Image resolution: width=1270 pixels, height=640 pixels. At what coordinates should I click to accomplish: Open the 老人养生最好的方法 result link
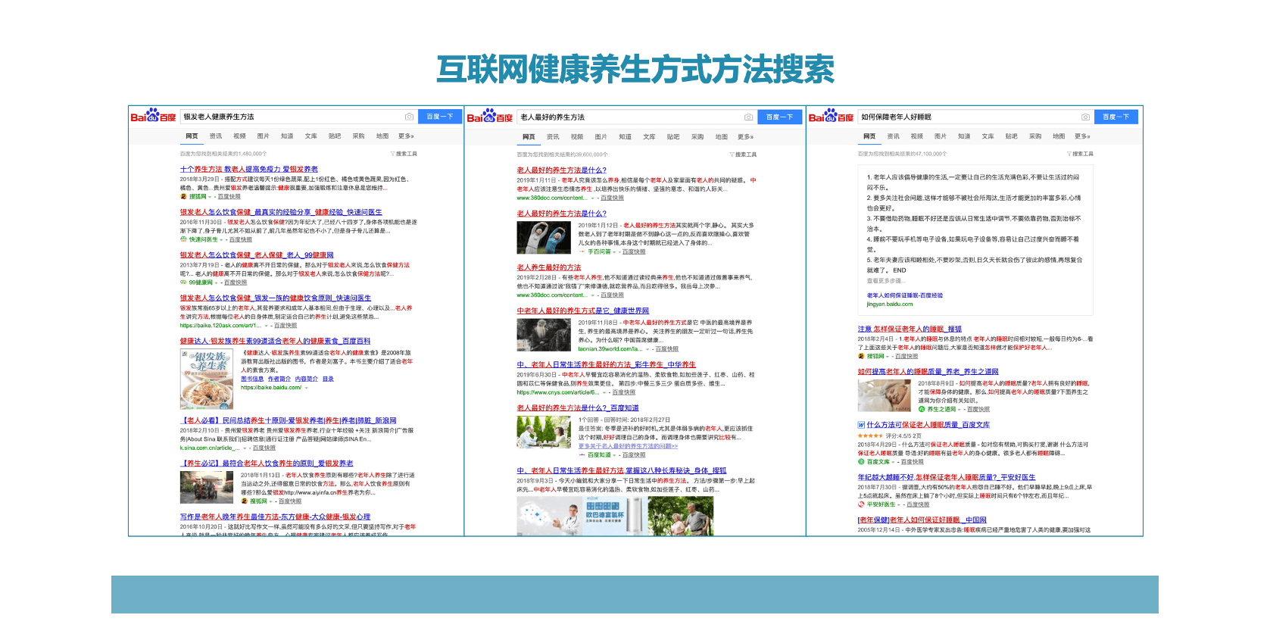click(549, 267)
